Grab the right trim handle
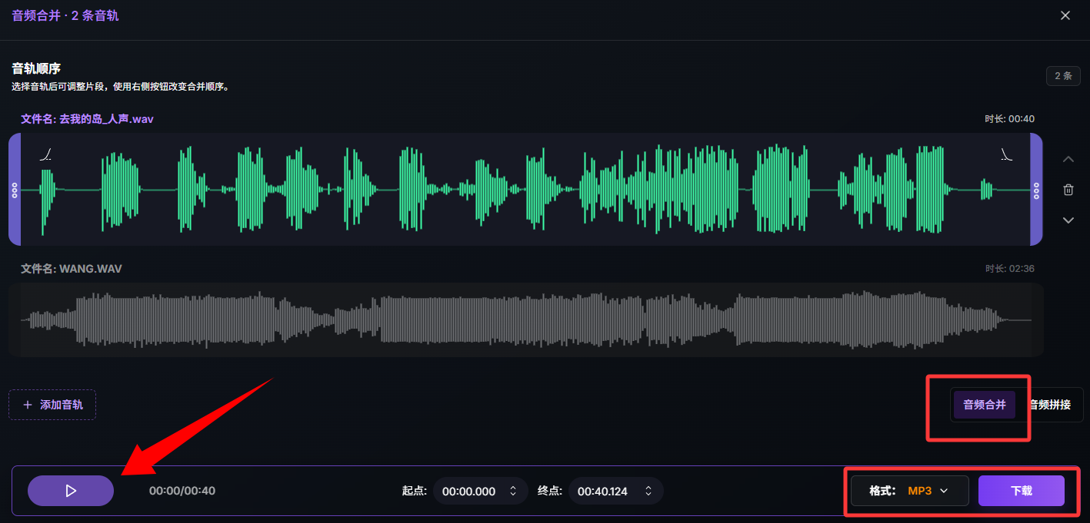Screen dimensions: 1090x523 pyautogui.click(x=1036, y=190)
